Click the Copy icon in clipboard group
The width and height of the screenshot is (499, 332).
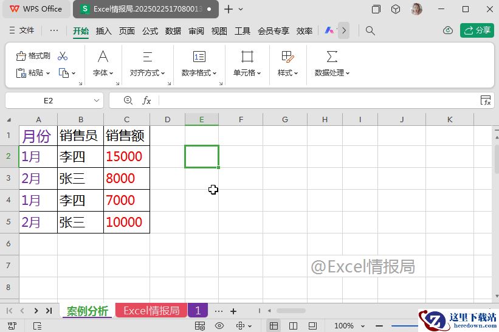click(63, 73)
